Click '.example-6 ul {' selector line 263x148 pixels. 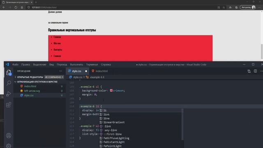point(90,87)
